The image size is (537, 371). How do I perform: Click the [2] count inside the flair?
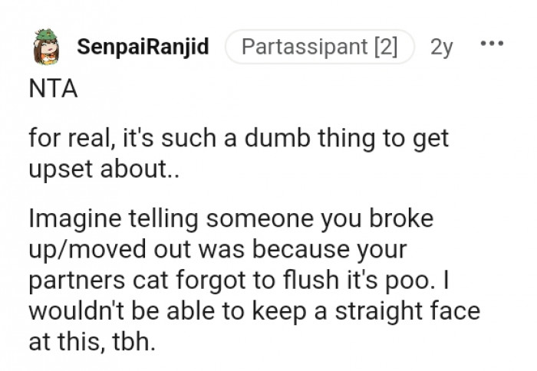pyautogui.click(x=386, y=47)
